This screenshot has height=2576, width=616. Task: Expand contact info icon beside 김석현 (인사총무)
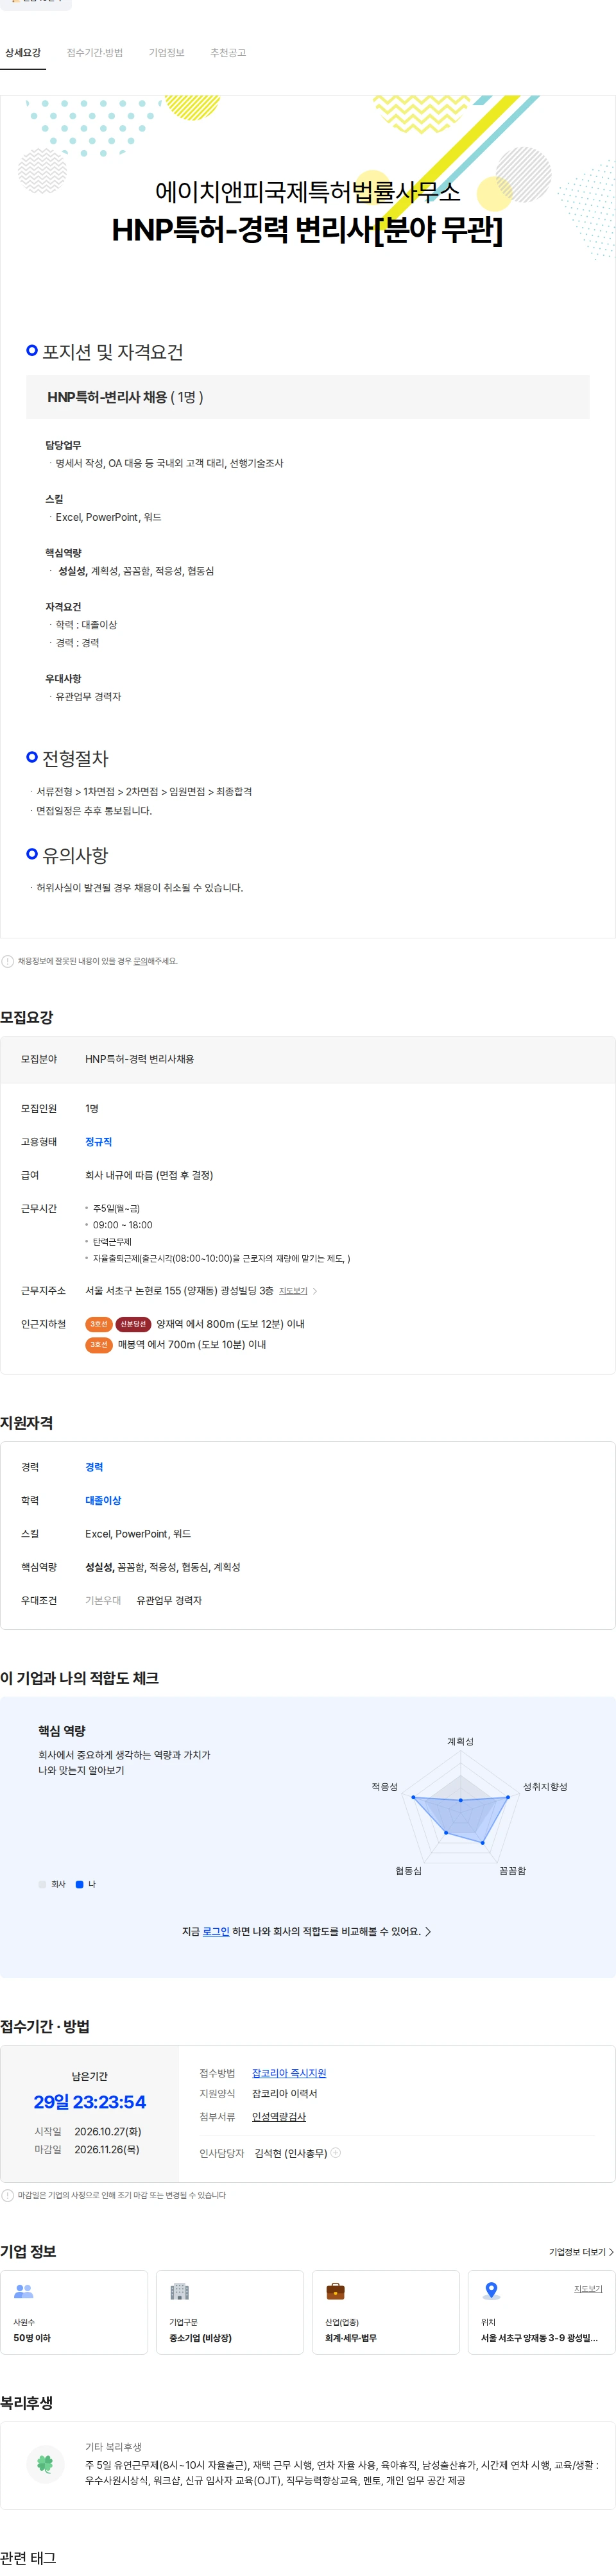[x=336, y=2153]
